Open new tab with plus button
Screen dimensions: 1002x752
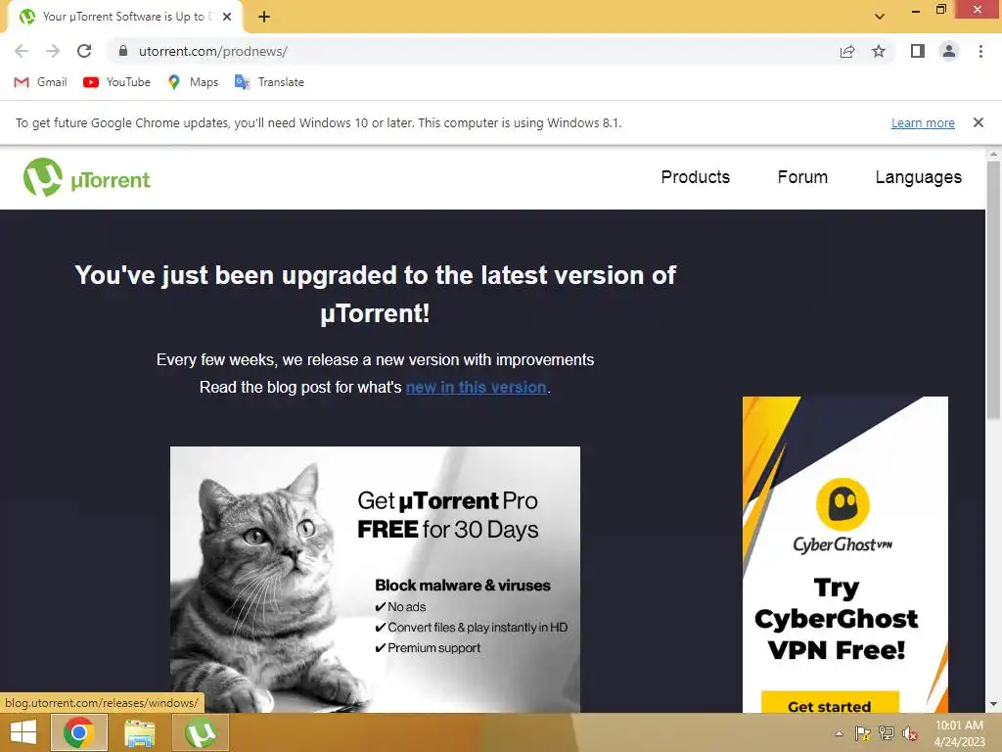264,17
